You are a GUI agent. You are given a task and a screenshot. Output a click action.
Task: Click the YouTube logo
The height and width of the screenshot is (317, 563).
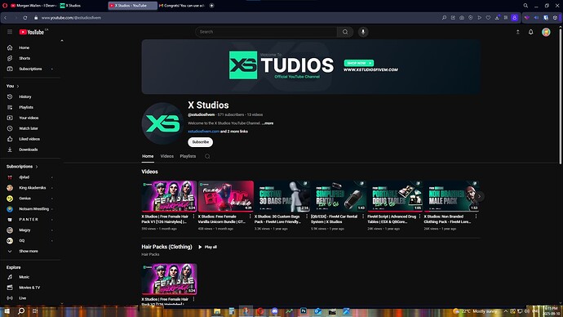coord(32,32)
